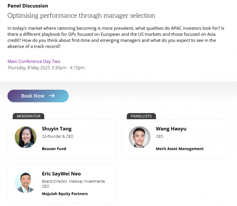Click the Majulah Equity Partners company name
237x206 pixels.
[x=65, y=194]
